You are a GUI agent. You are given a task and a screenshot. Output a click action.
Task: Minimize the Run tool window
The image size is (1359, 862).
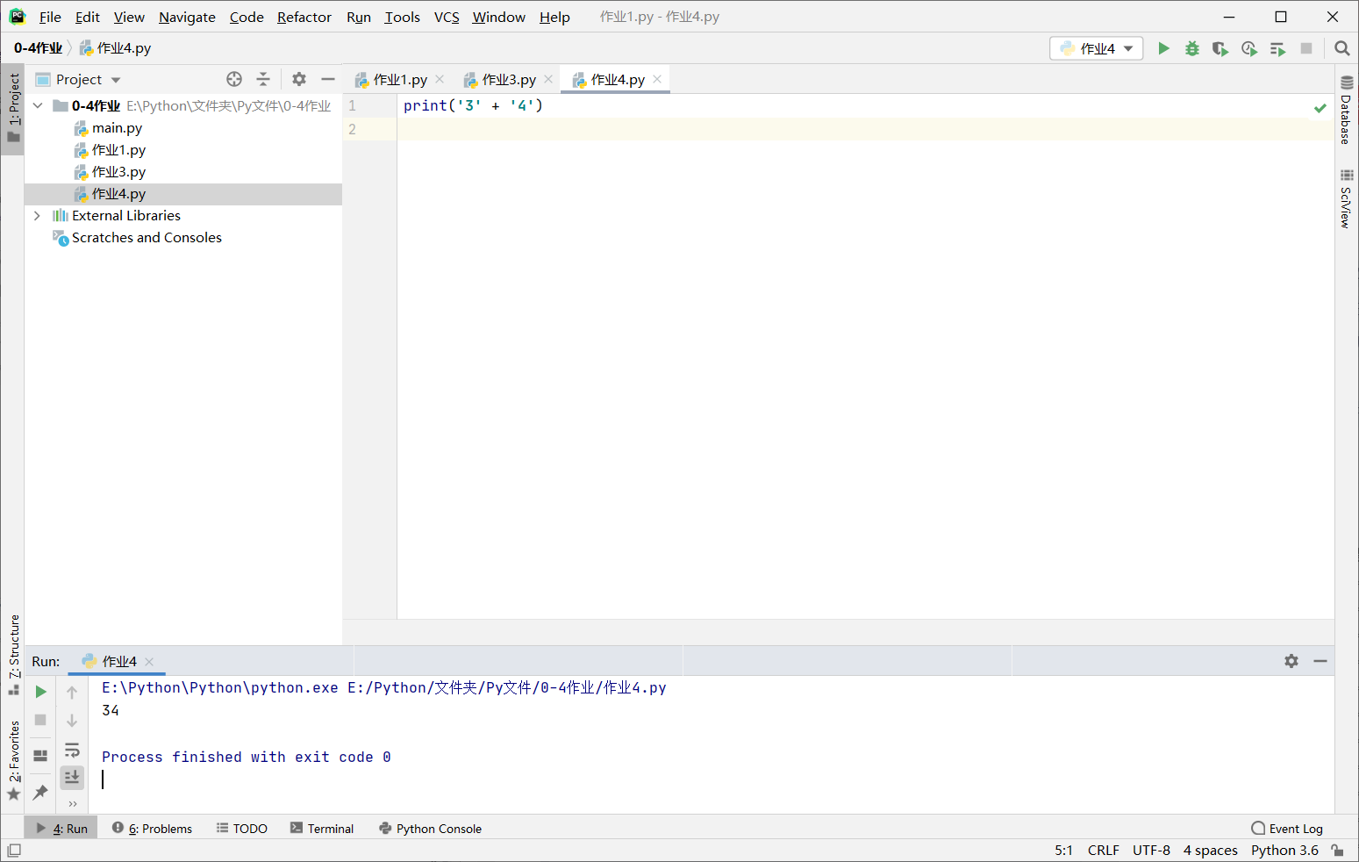[1320, 661]
